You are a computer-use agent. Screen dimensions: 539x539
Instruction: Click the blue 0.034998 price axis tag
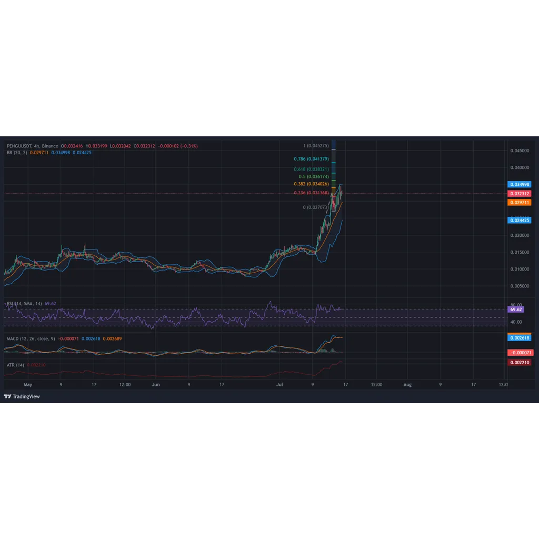coord(520,185)
